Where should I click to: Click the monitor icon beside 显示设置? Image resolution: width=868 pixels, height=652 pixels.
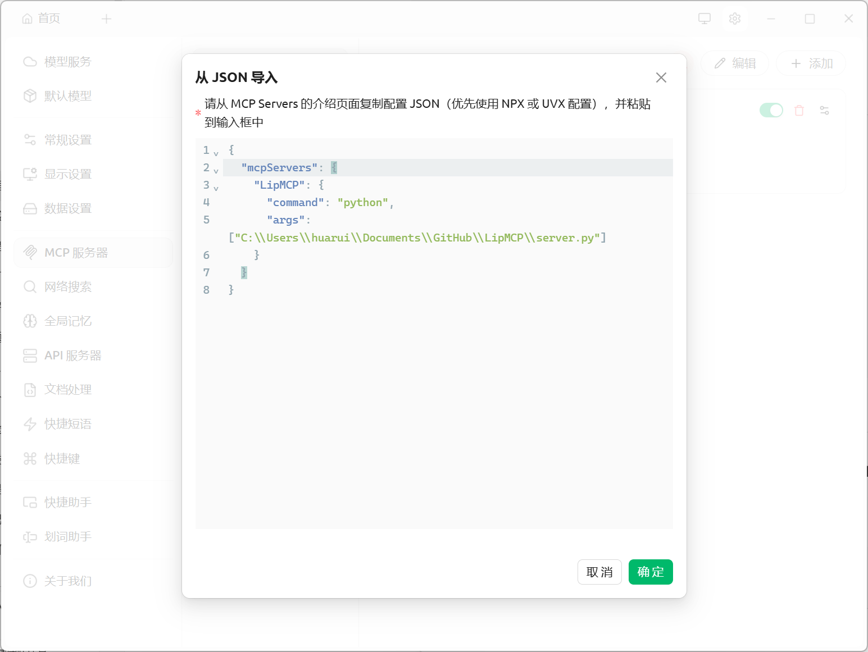pos(30,174)
